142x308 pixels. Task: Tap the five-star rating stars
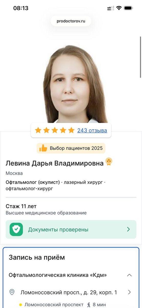click(55, 130)
